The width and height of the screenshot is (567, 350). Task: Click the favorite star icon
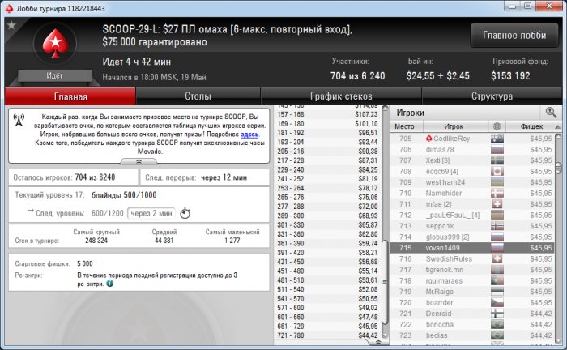[x=11, y=25]
